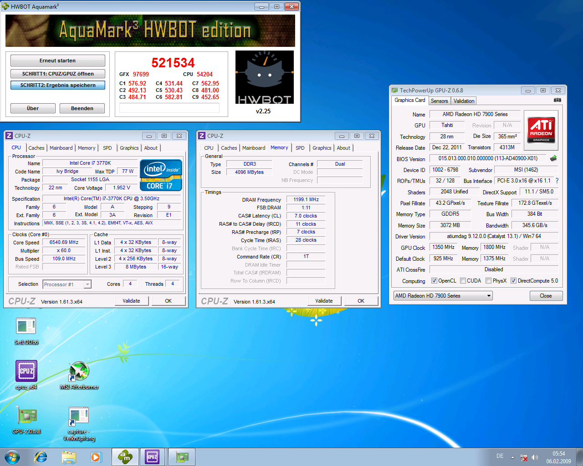The image size is (583, 466).
Task: Open cpuz_x64 desktop icon
Action: pyautogui.click(x=26, y=375)
